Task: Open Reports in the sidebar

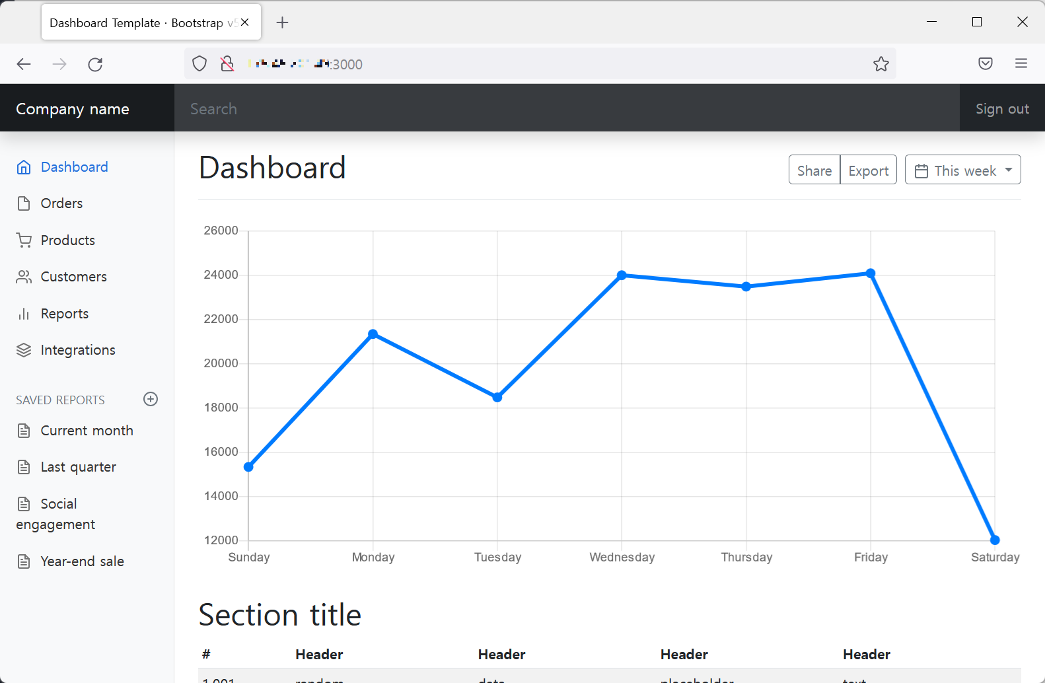Action: point(65,314)
